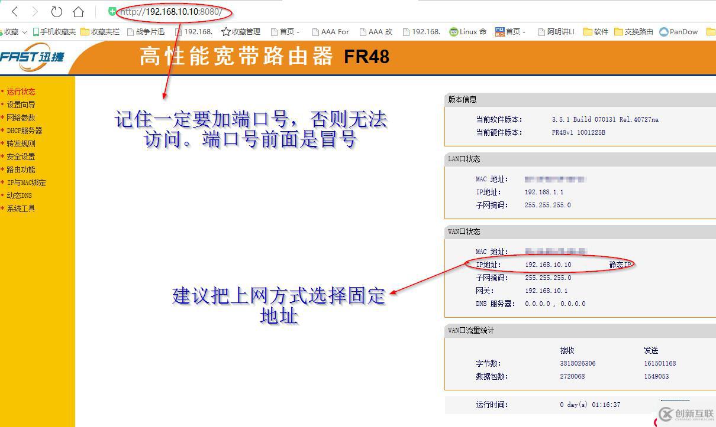Click gateway value 192.168.10.1
Screen dimensions: 716x427
click(546, 291)
